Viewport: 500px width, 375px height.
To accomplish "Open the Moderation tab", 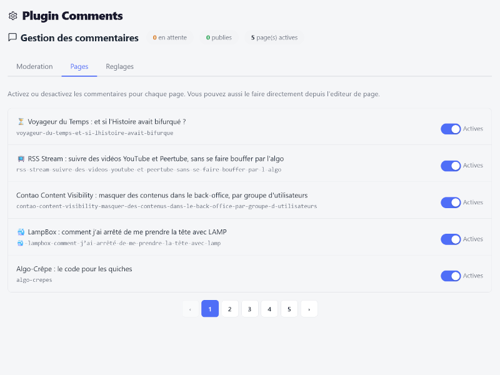I will click(34, 67).
